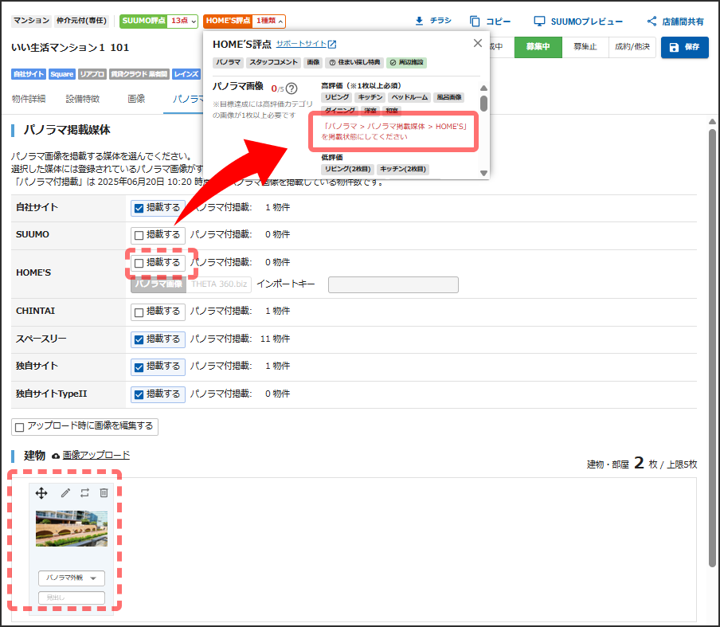Open SUUMOプレビュー monitor icon
This screenshot has width=720, height=627.
click(539, 22)
